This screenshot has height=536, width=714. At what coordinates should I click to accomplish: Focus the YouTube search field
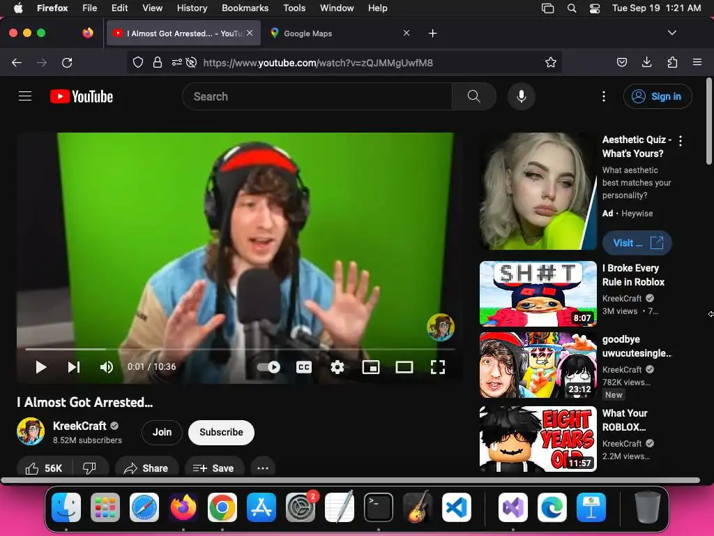tap(317, 96)
